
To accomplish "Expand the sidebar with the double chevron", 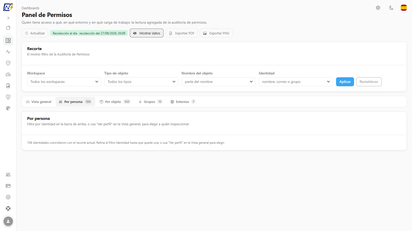I will pos(8,18).
